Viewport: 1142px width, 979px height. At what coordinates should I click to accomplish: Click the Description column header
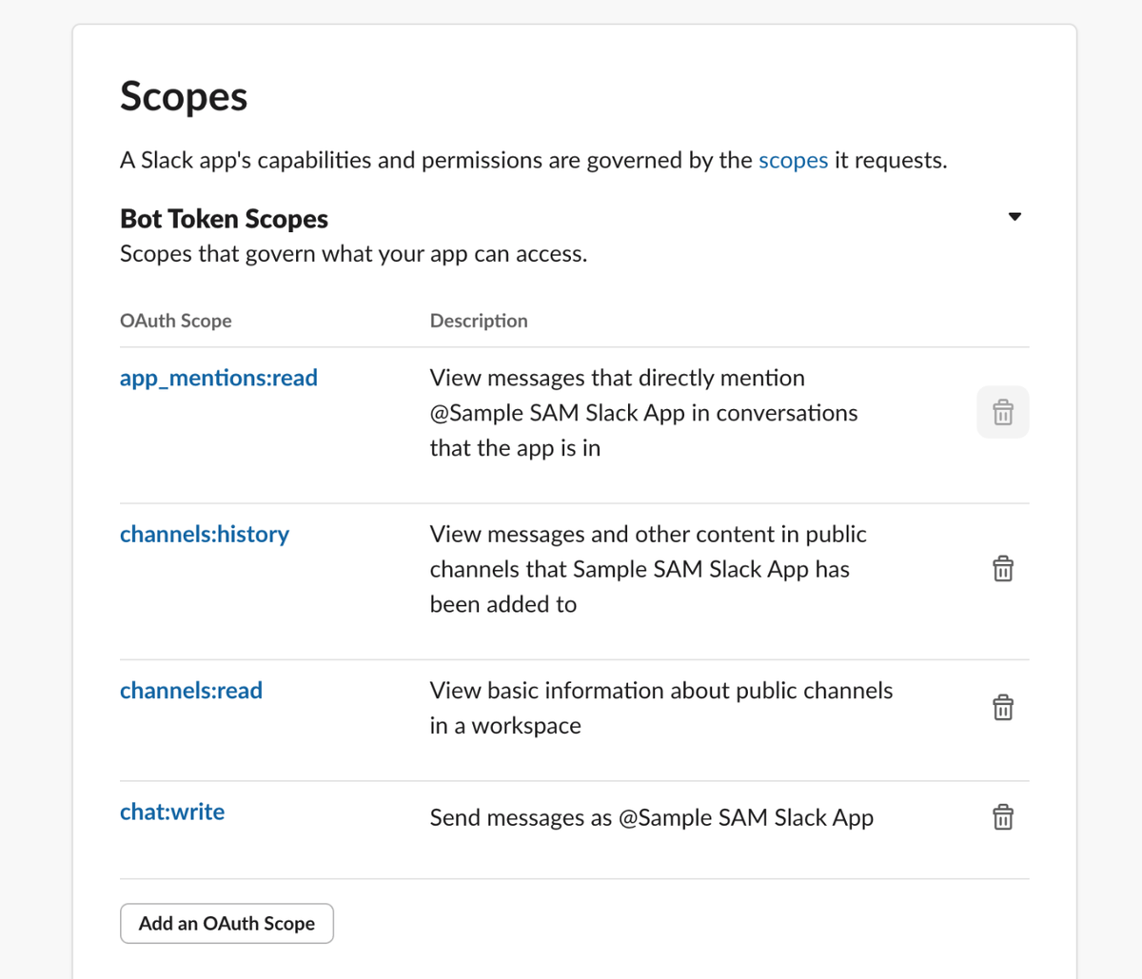pos(479,321)
